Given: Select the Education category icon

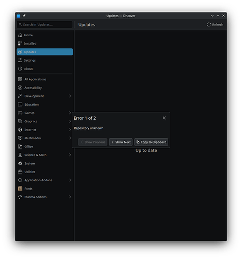Looking at the screenshot, I should point(20,105).
